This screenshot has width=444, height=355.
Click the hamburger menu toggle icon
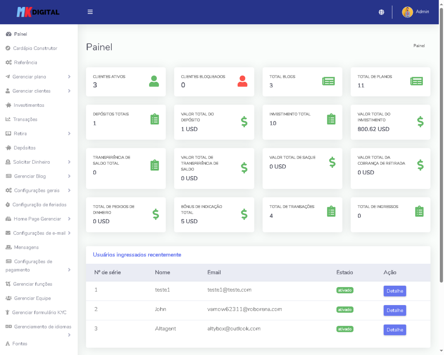[90, 12]
